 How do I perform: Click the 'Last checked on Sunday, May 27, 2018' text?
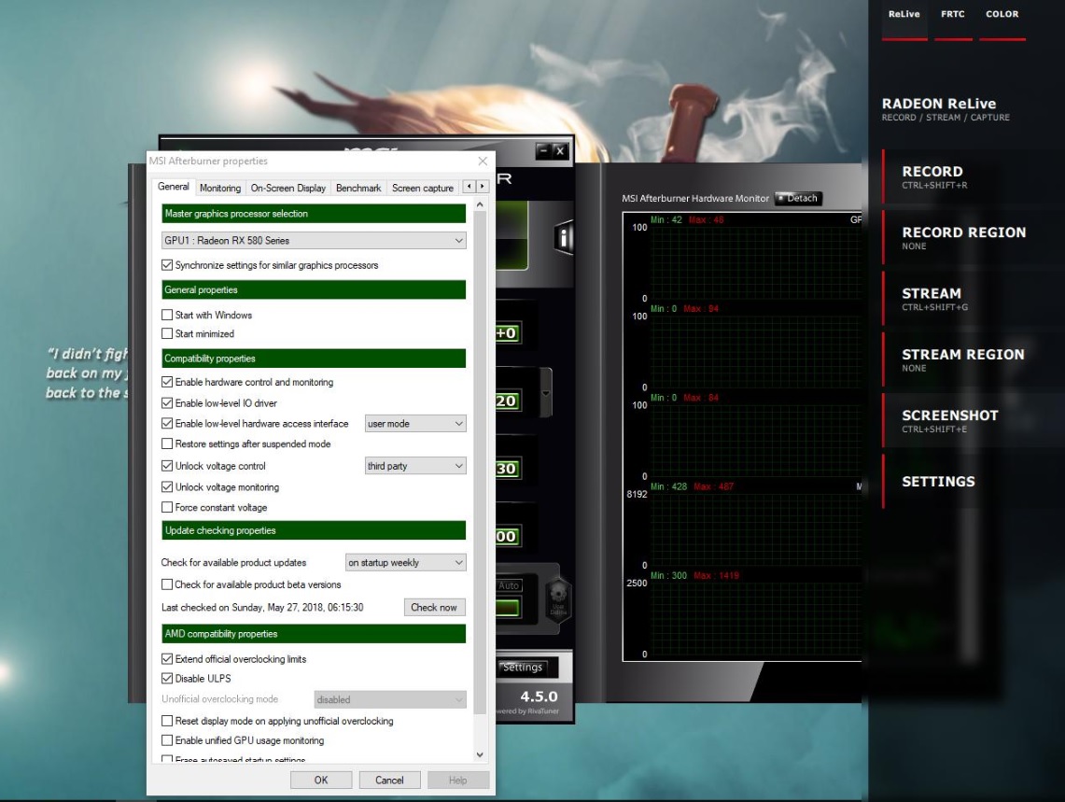click(262, 608)
